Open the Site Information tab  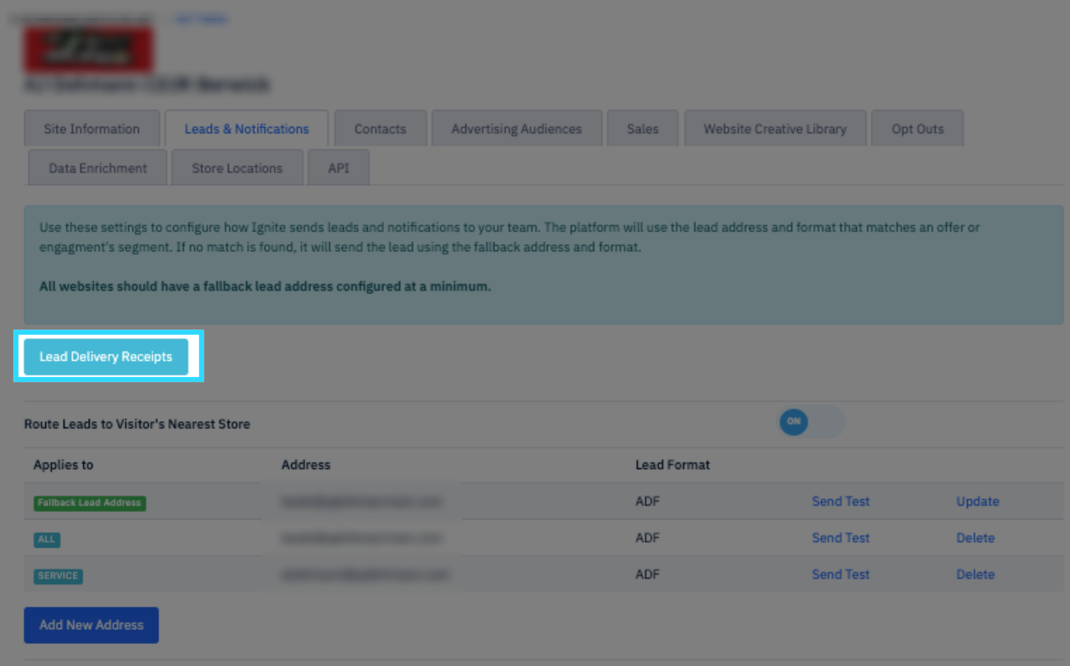(x=92, y=129)
